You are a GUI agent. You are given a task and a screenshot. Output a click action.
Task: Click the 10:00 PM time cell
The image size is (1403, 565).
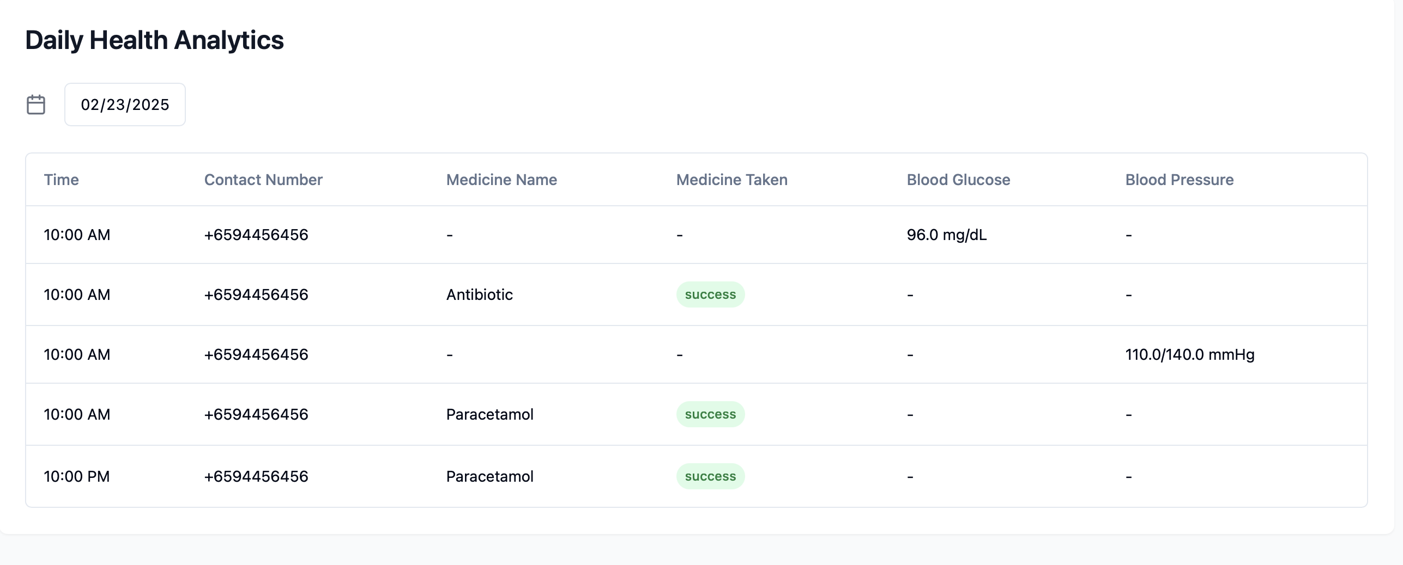(76, 476)
